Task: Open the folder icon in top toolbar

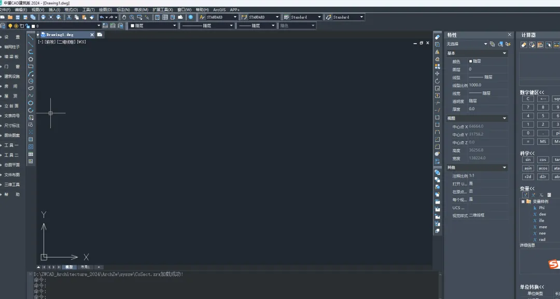Action: (x=10, y=17)
